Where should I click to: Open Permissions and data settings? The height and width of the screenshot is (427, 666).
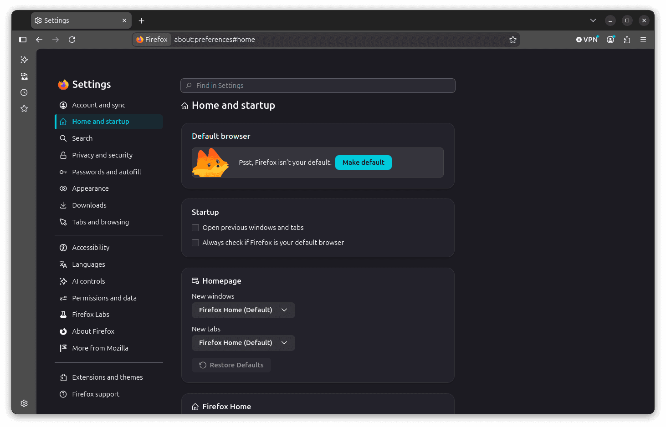coord(109,298)
